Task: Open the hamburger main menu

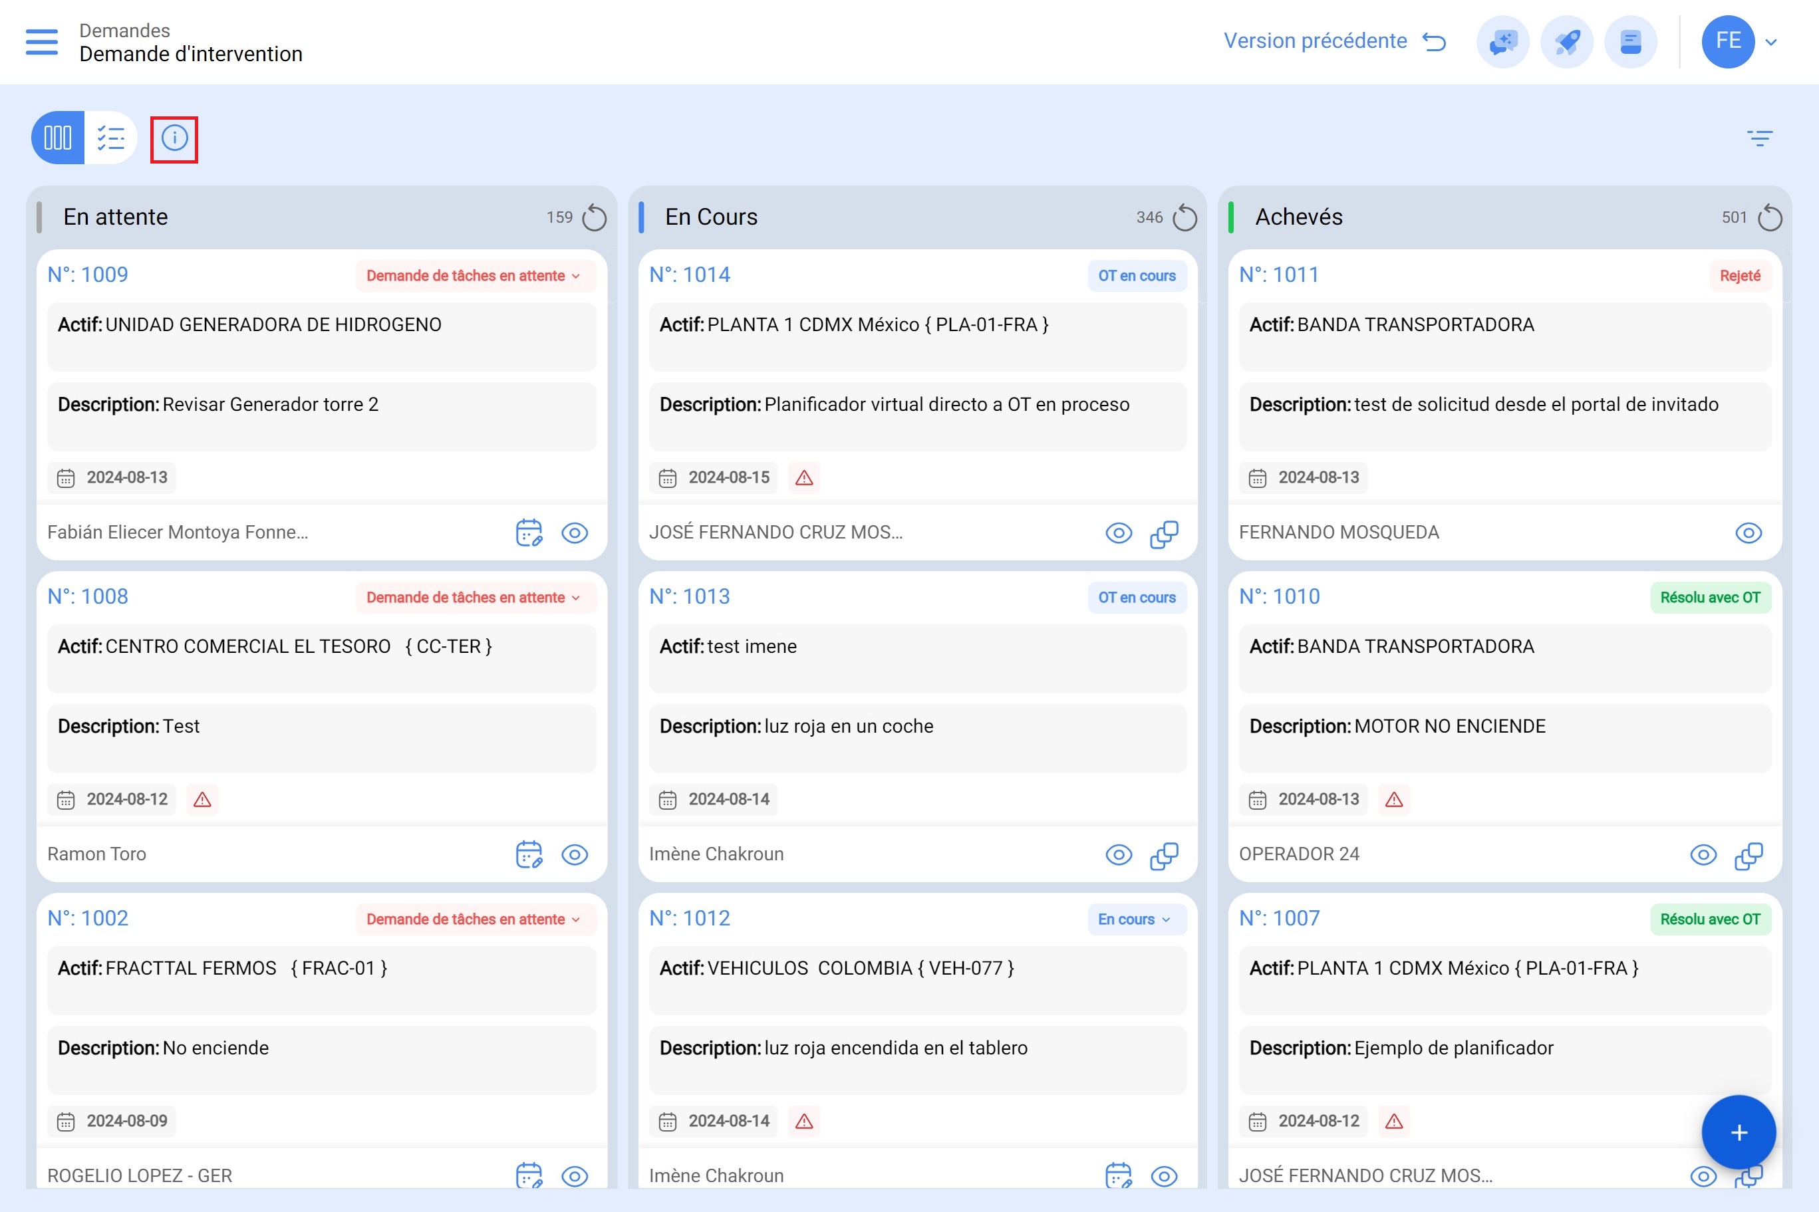Action: point(42,42)
